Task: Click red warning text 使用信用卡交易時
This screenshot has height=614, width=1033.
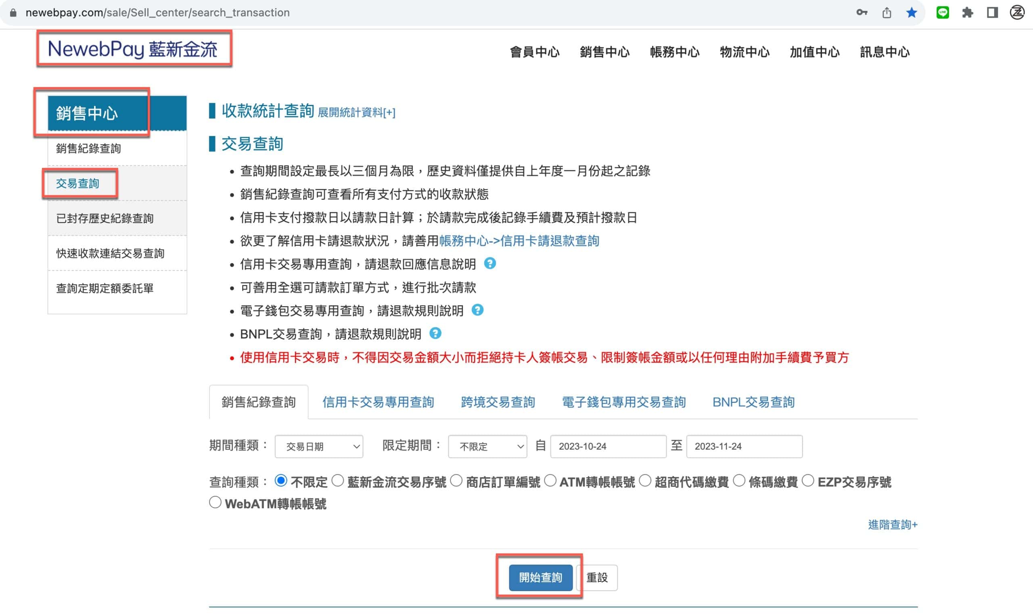Action: 544,357
